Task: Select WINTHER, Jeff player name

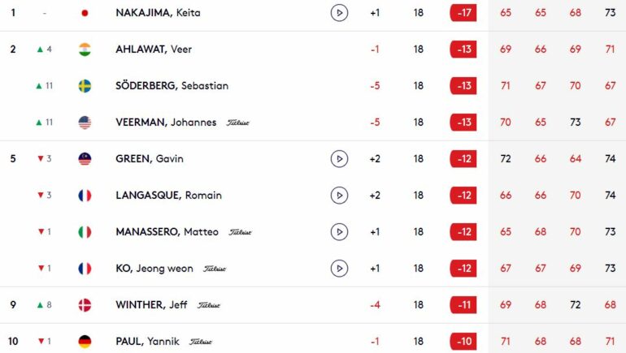Action: coord(151,305)
